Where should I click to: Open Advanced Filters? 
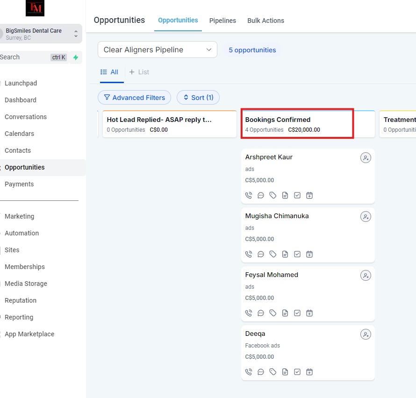pos(134,98)
